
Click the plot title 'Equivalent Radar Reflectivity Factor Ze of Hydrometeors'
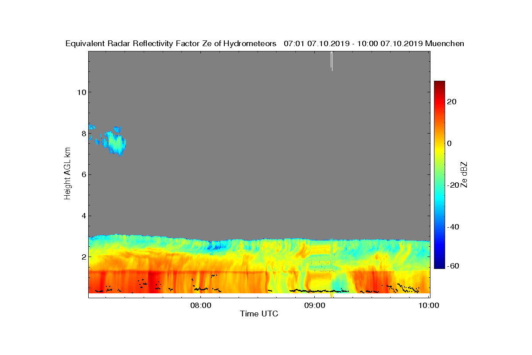point(171,43)
